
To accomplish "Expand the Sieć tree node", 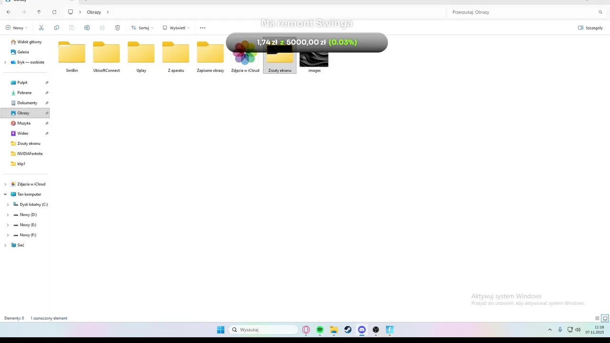I will [x=5, y=245].
